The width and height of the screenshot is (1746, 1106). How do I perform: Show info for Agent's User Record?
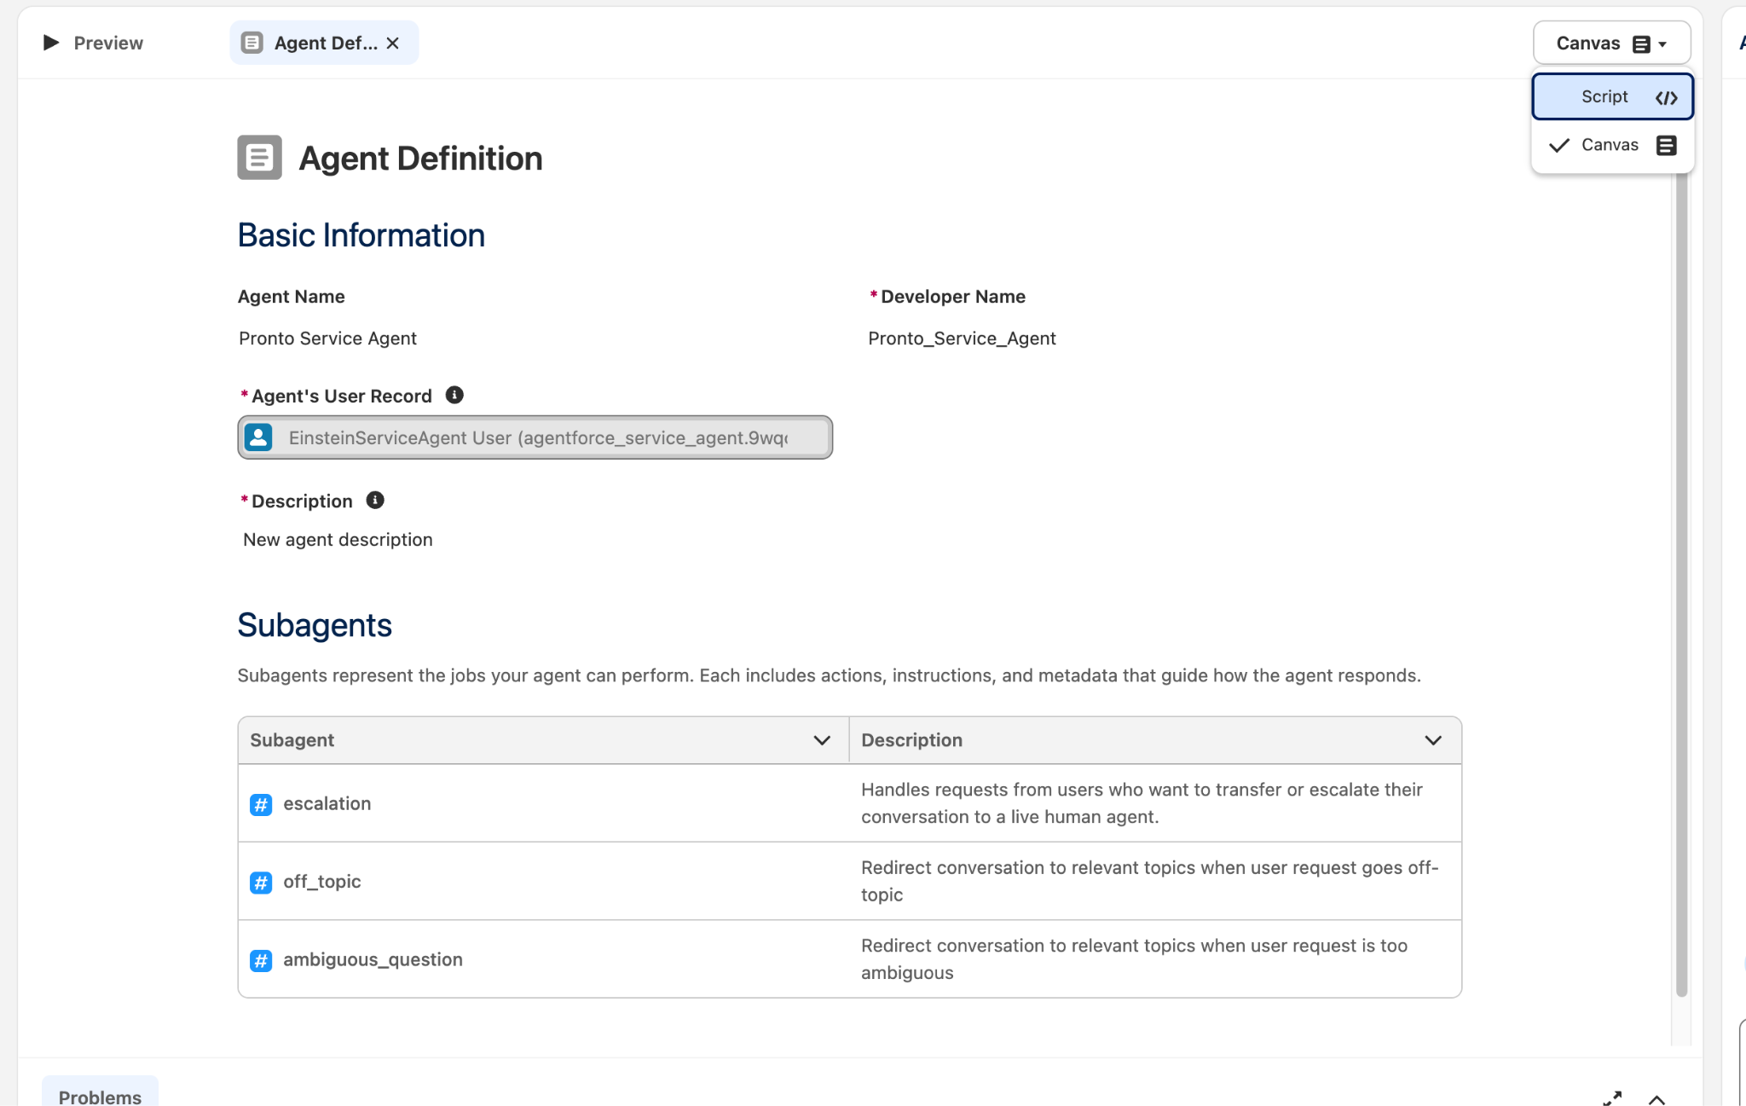pyautogui.click(x=454, y=395)
